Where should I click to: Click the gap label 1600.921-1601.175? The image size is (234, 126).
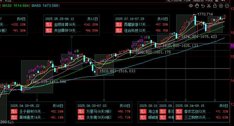[x=153, y=52]
